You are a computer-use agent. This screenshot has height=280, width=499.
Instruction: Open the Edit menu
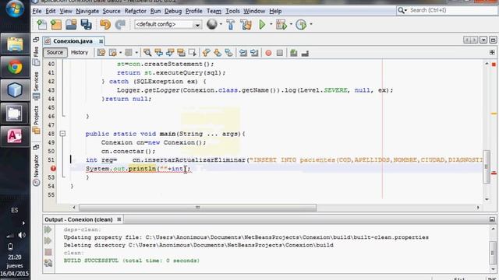click(50, 11)
